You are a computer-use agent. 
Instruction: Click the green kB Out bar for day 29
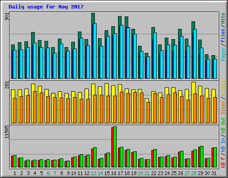(202, 157)
